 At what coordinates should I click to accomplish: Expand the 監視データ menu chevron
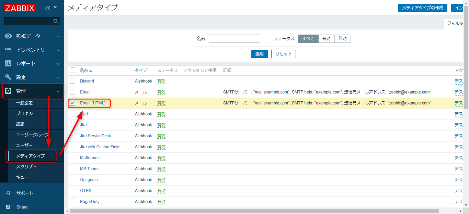[58, 36]
